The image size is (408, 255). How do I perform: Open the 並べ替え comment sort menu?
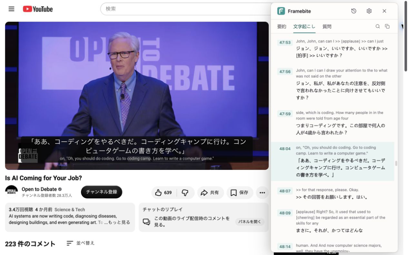81,243
